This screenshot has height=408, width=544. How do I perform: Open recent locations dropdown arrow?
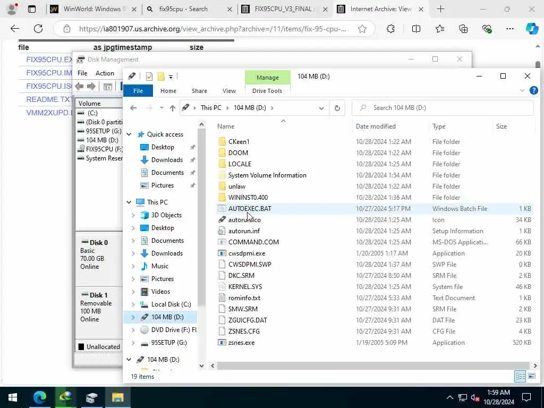161,108
